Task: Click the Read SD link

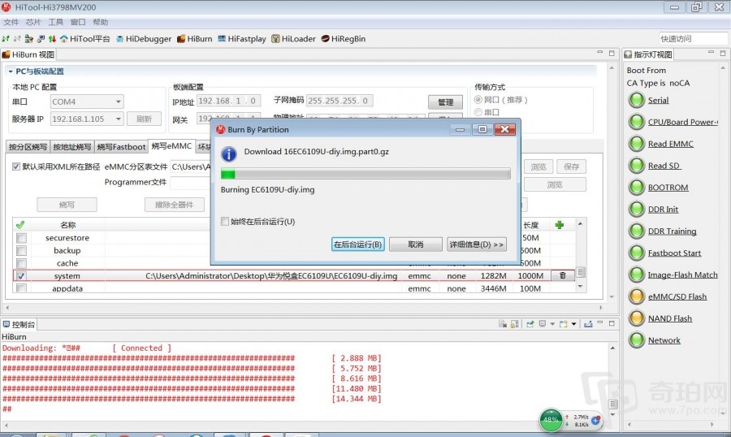Action: (x=664, y=166)
